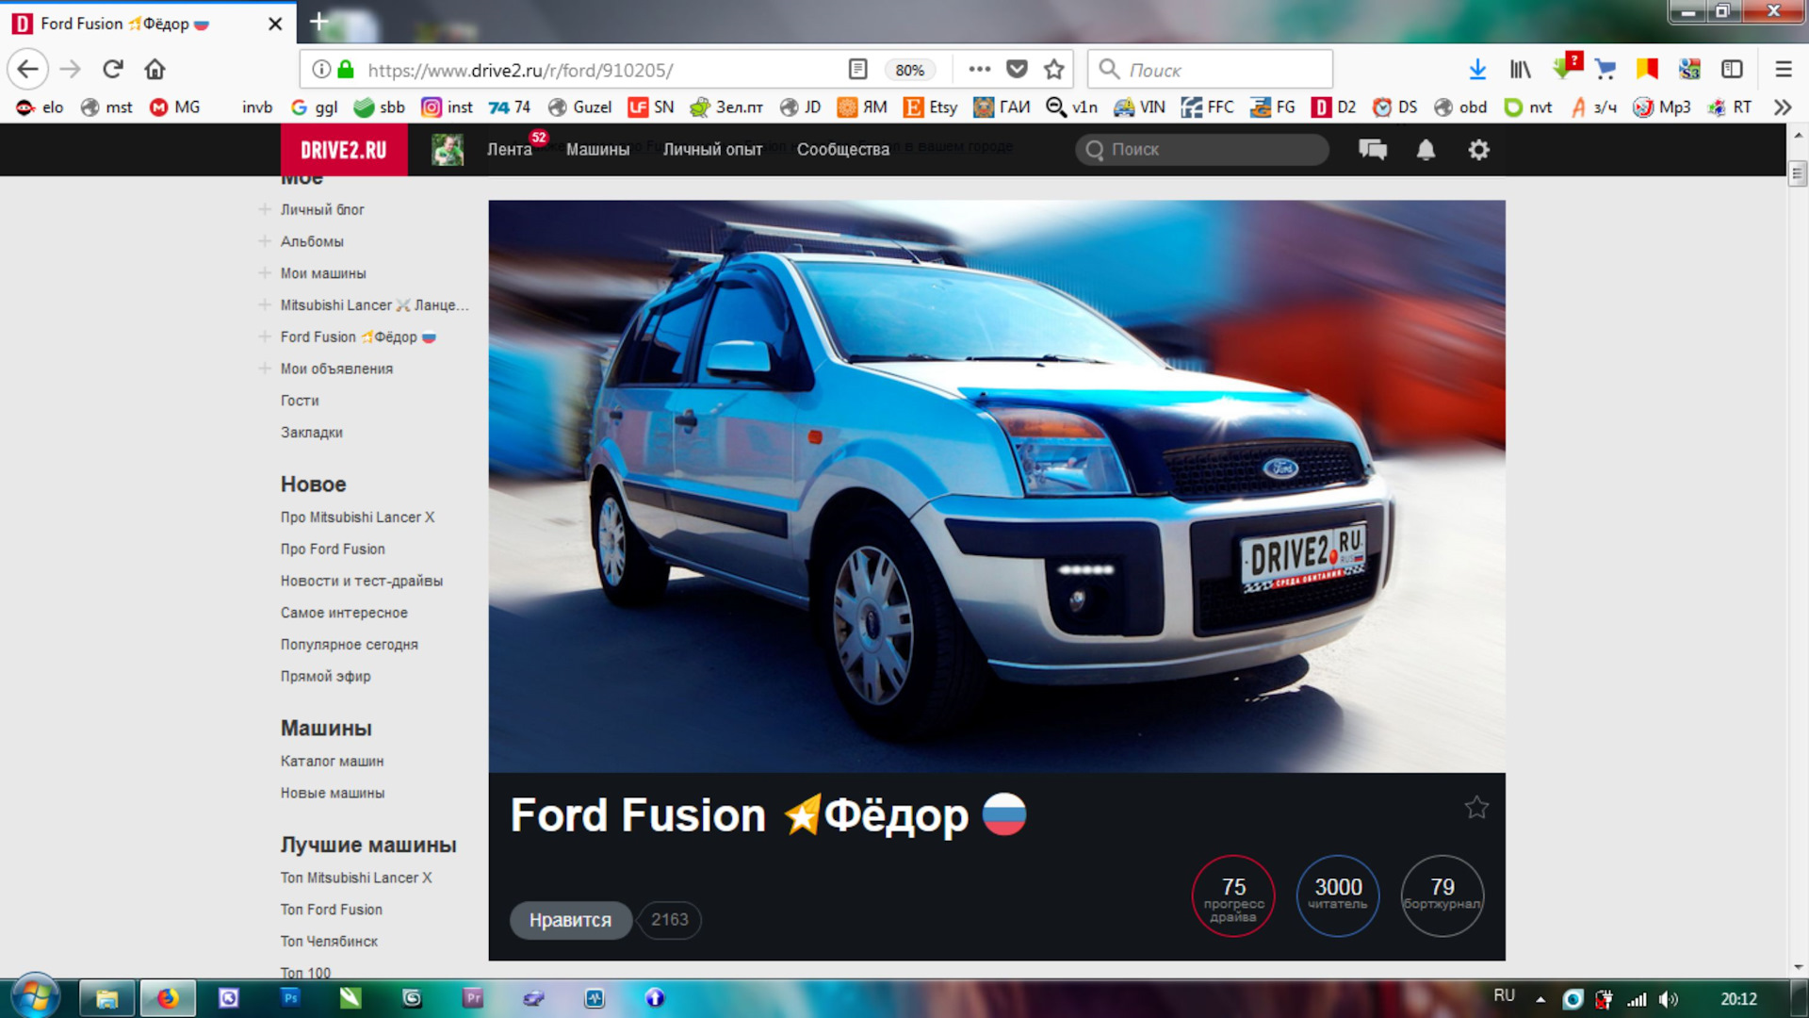Focus the Firefox 'Поиск' search box

pos(1210,69)
